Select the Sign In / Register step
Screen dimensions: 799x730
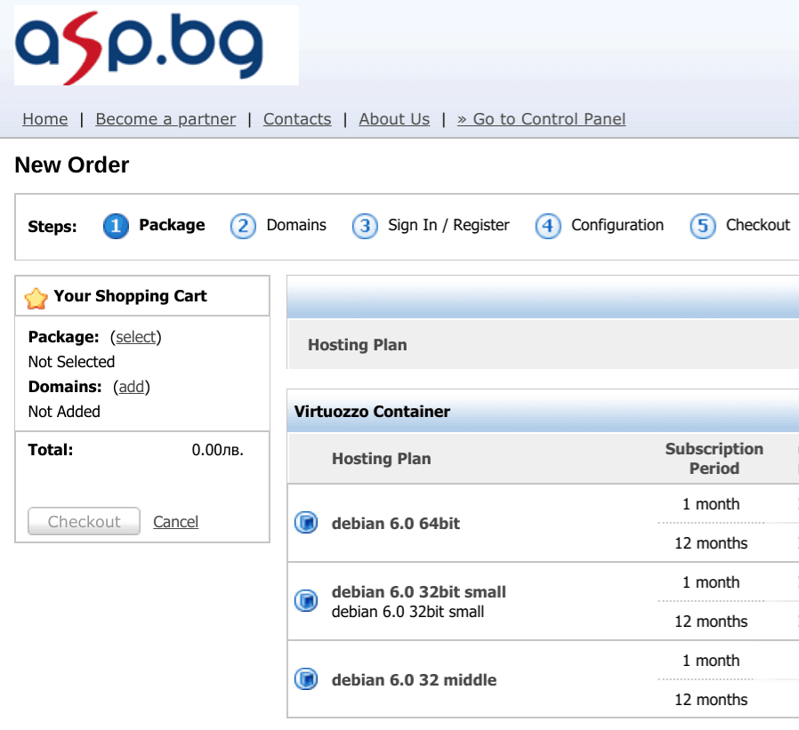click(448, 225)
